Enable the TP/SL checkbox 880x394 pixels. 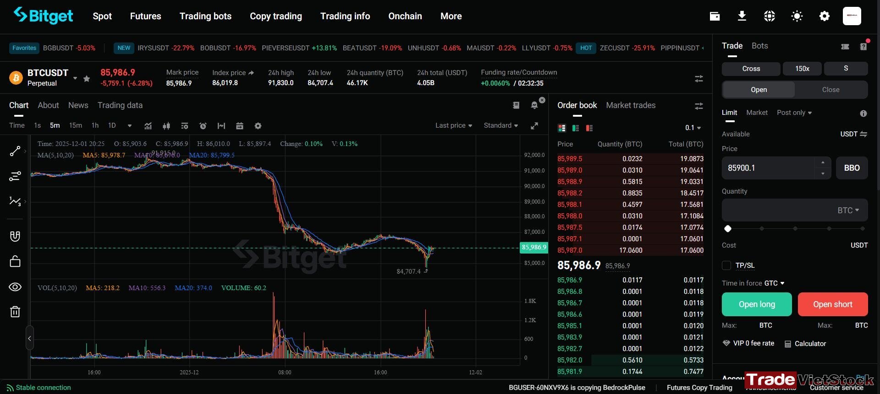726,265
